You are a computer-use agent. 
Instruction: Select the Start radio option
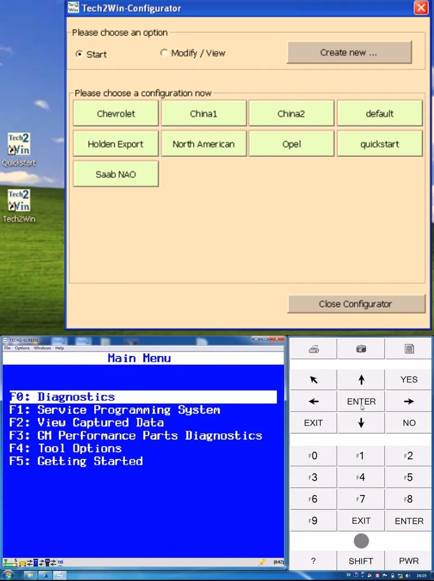91,54
